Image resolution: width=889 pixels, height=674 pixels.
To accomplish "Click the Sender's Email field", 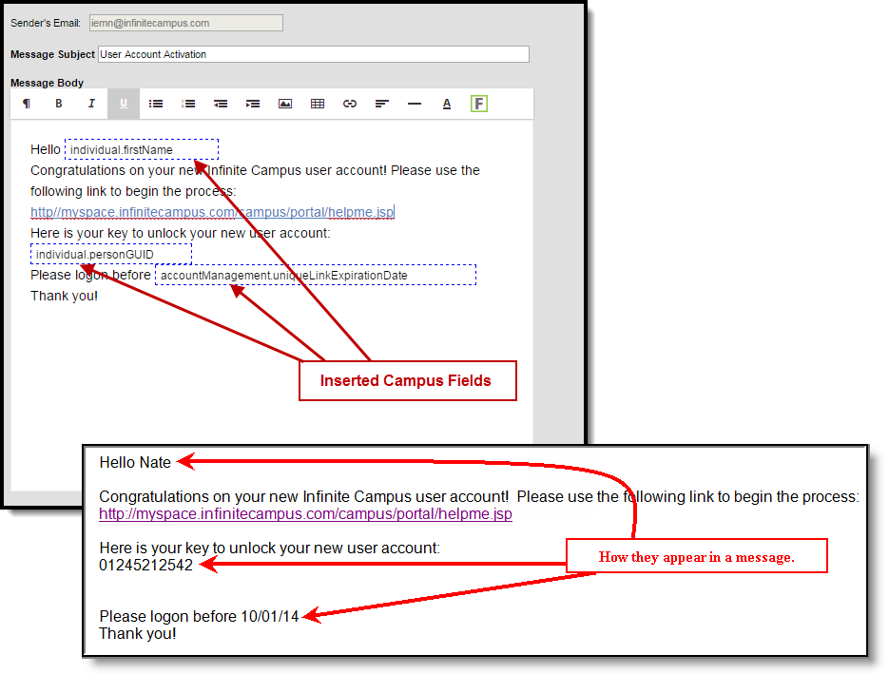I will pos(185,23).
